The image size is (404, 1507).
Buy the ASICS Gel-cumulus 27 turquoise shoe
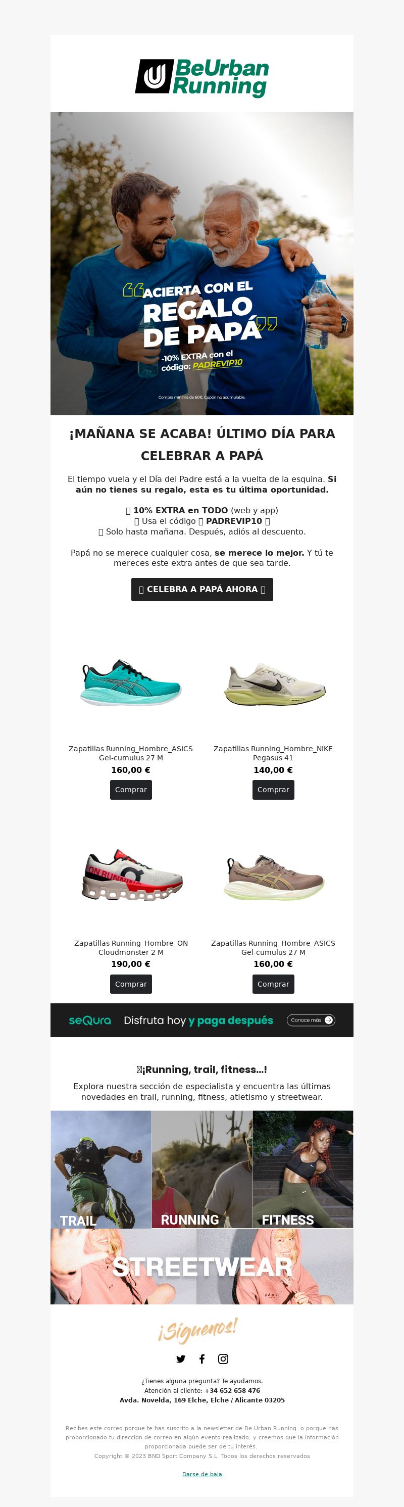pyautogui.click(x=131, y=790)
